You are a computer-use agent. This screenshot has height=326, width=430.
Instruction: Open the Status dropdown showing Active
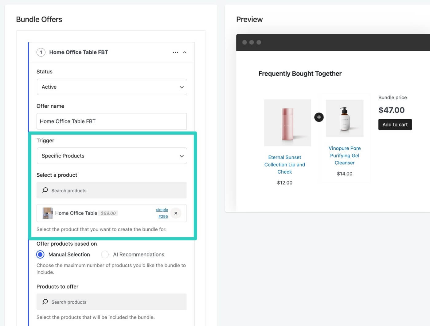click(112, 87)
